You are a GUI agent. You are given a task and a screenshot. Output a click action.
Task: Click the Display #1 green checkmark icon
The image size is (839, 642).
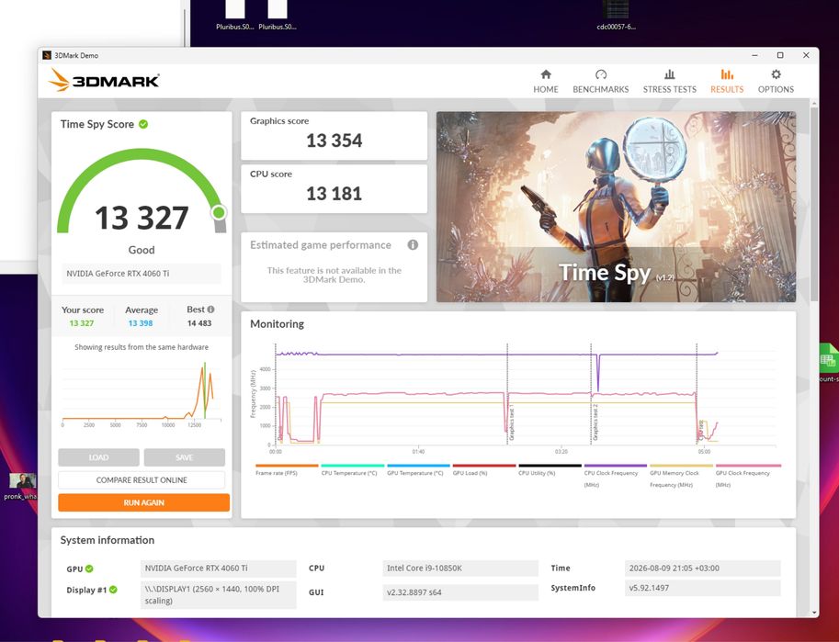[x=113, y=590]
